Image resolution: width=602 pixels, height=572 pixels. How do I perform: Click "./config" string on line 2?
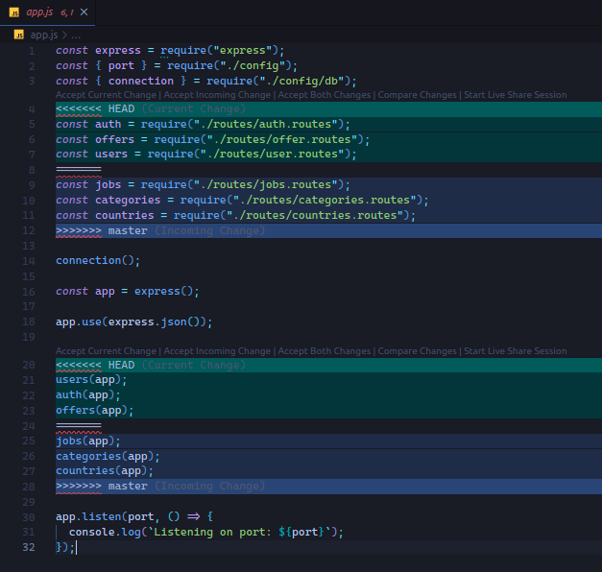pos(253,66)
